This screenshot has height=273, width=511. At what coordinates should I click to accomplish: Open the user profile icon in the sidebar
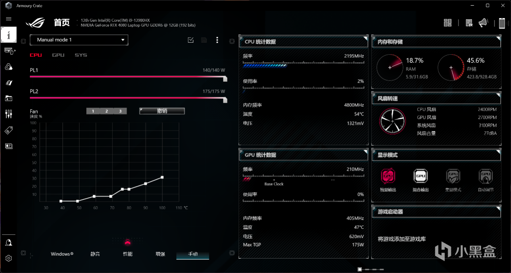(x=8, y=242)
